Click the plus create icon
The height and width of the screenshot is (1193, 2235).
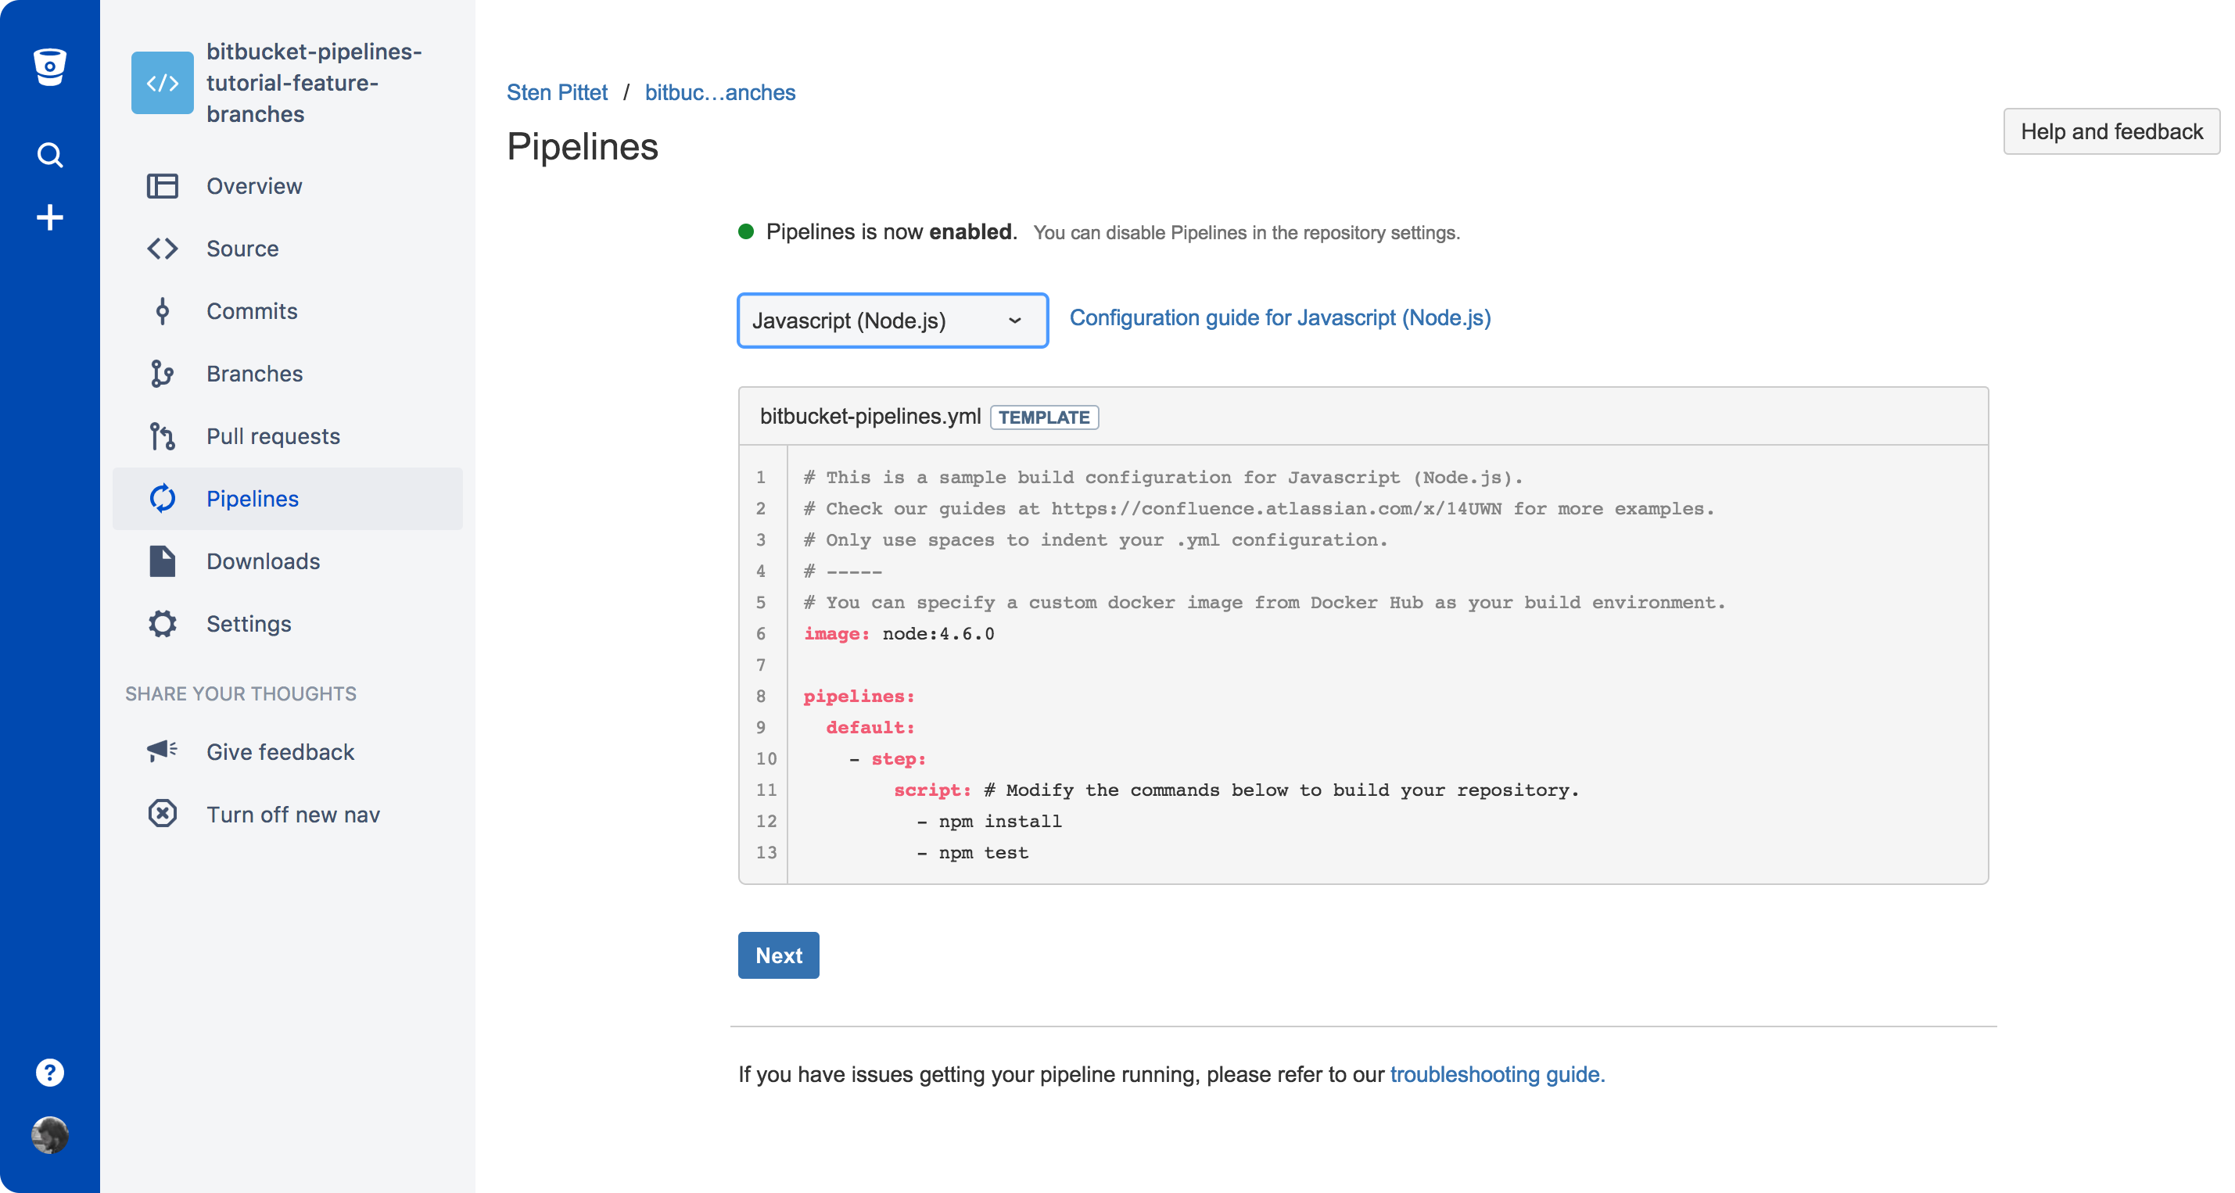(49, 217)
